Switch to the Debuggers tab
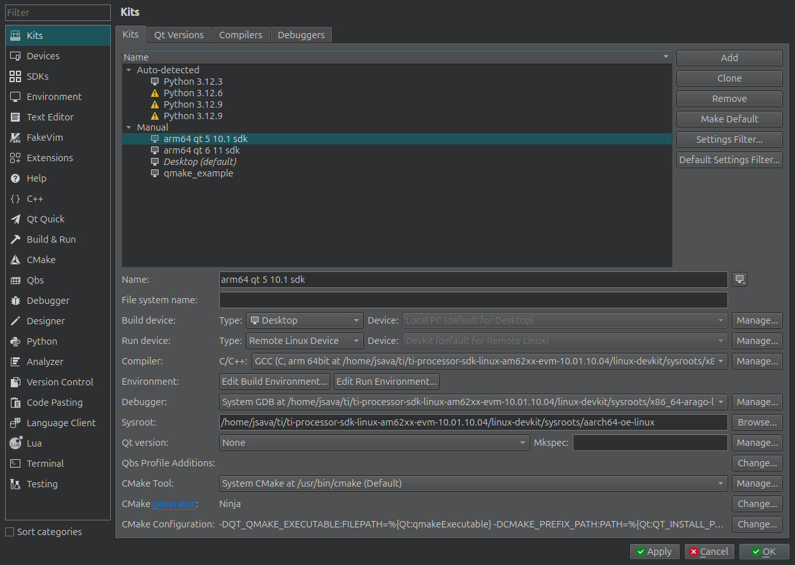Screen dimensions: 795x565 [301, 35]
